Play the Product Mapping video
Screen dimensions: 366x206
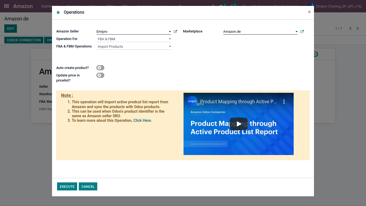[x=238, y=124]
